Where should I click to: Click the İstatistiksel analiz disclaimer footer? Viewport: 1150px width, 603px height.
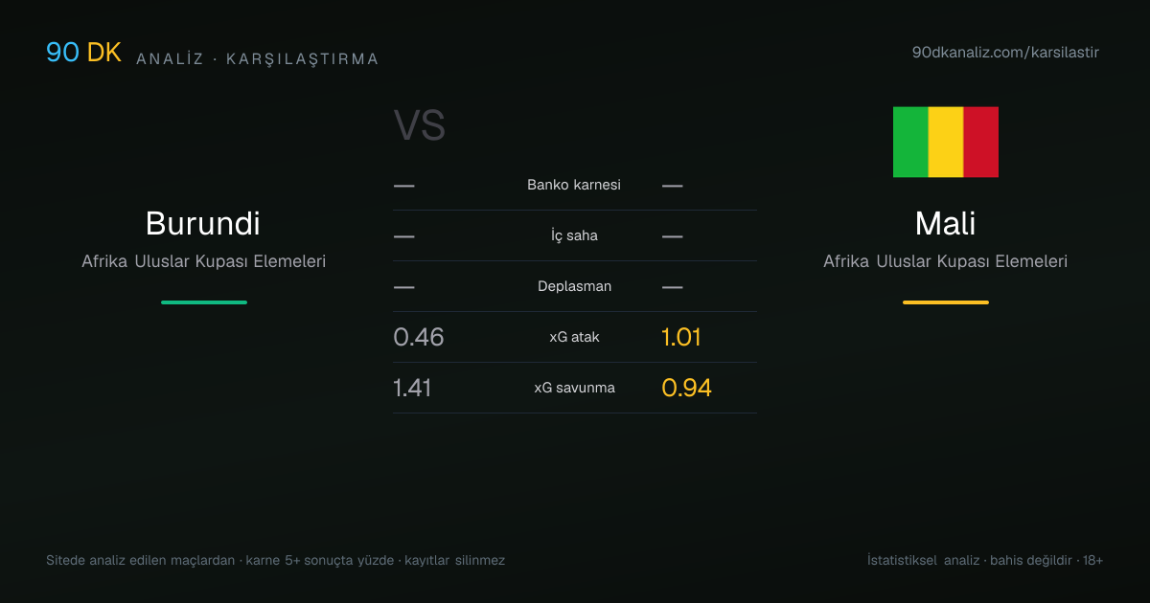(x=985, y=560)
